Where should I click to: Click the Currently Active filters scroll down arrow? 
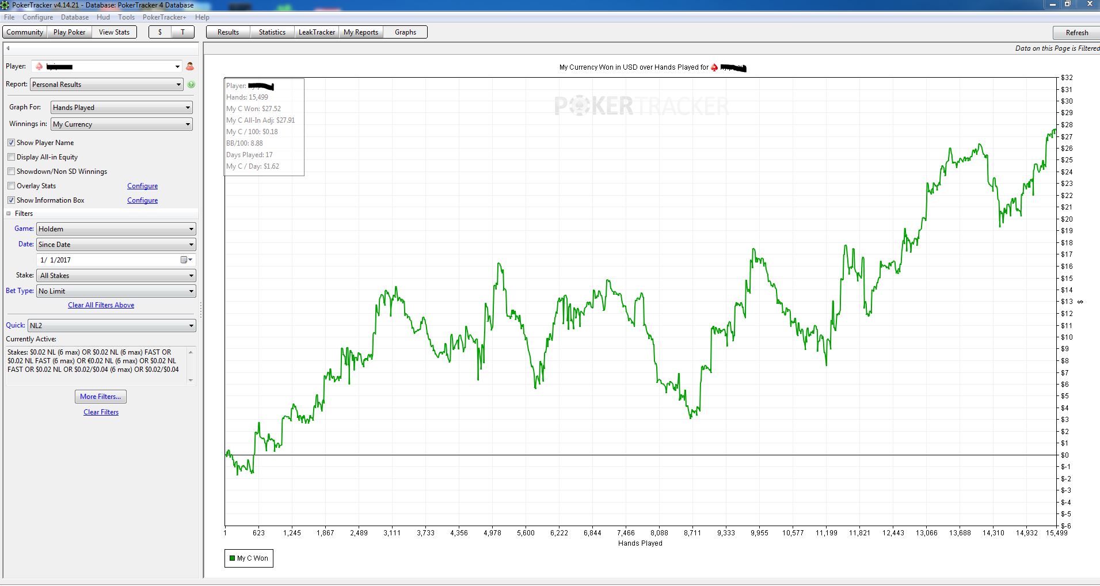191,380
